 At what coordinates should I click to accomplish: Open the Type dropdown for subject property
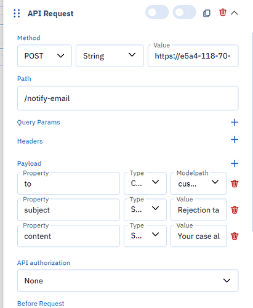click(x=145, y=210)
